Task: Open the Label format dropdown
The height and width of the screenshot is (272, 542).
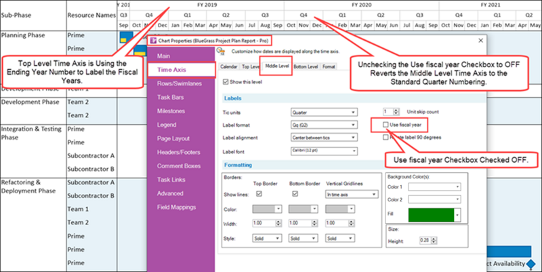Action: coord(324,125)
